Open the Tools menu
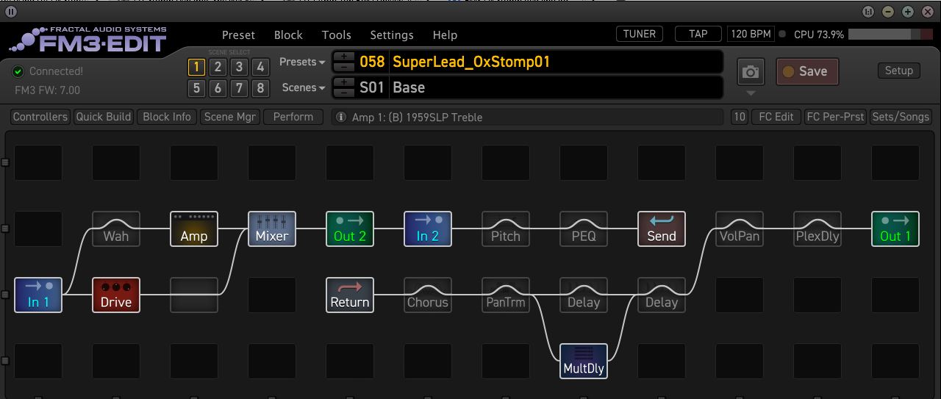Image resolution: width=941 pixels, height=399 pixels. (336, 35)
